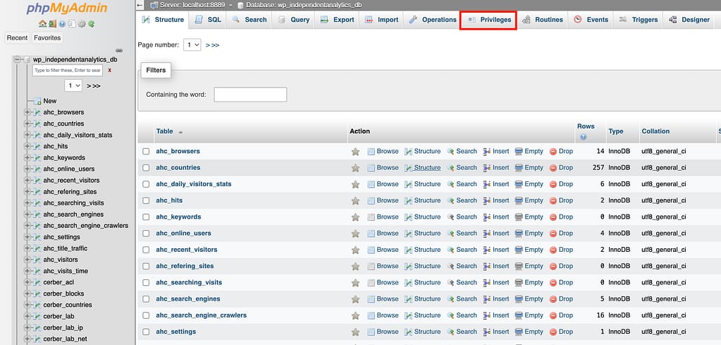Open the Page number dropdown at top
The image size is (721, 345).
pyautogui.click(x=192, y=44)
